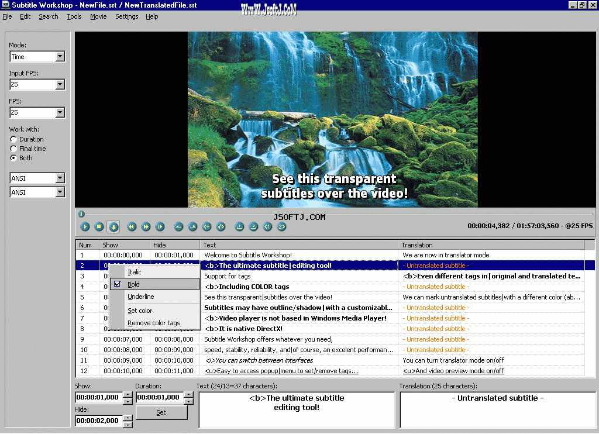Open the Movie menu
This screenshot has width=599, height=434.
pos(98,16)
